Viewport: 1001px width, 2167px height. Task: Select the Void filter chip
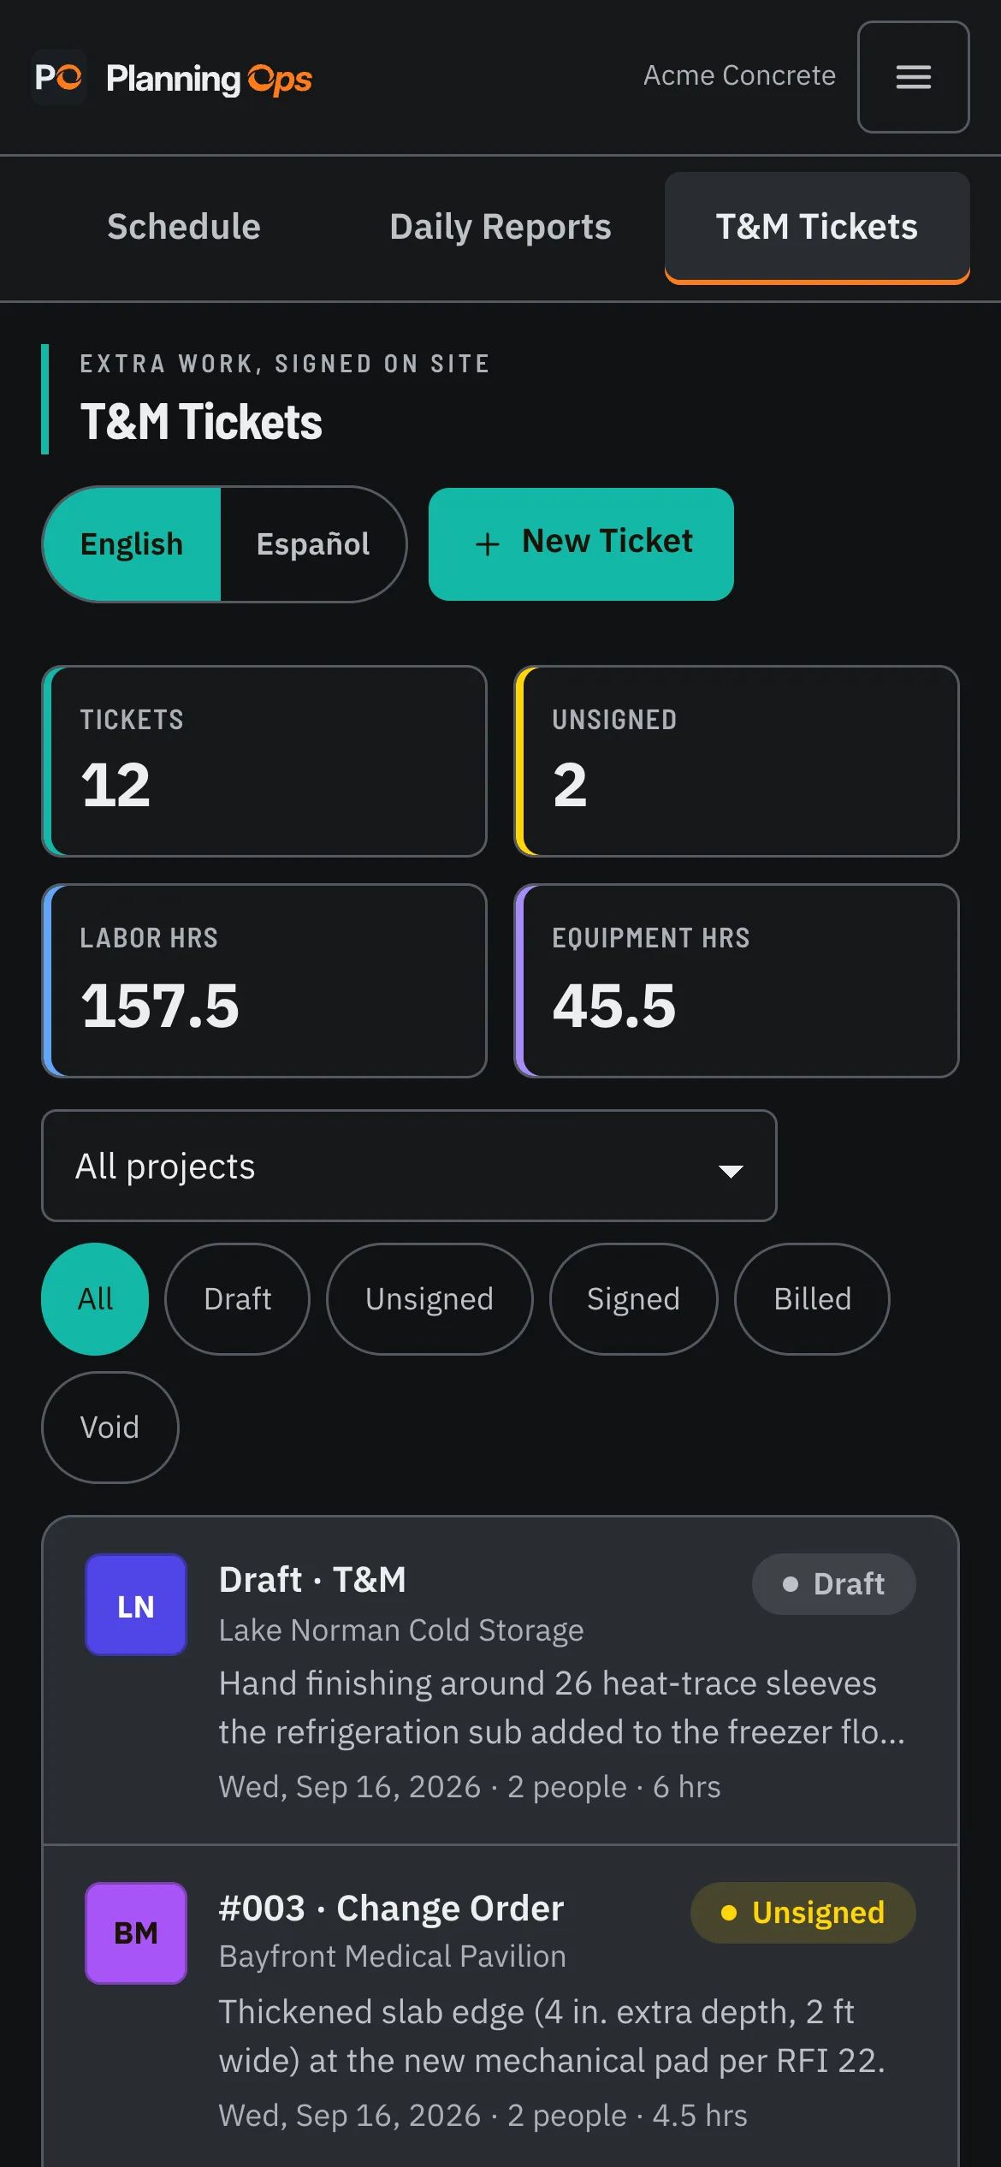pyautogui.click(x=110, y=1428)
